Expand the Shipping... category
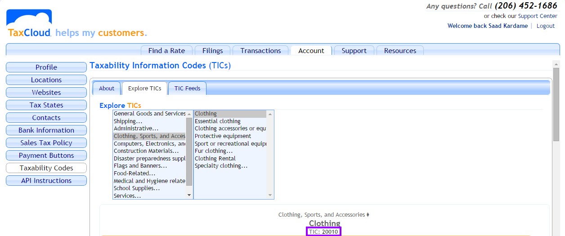 pos(128,121)
